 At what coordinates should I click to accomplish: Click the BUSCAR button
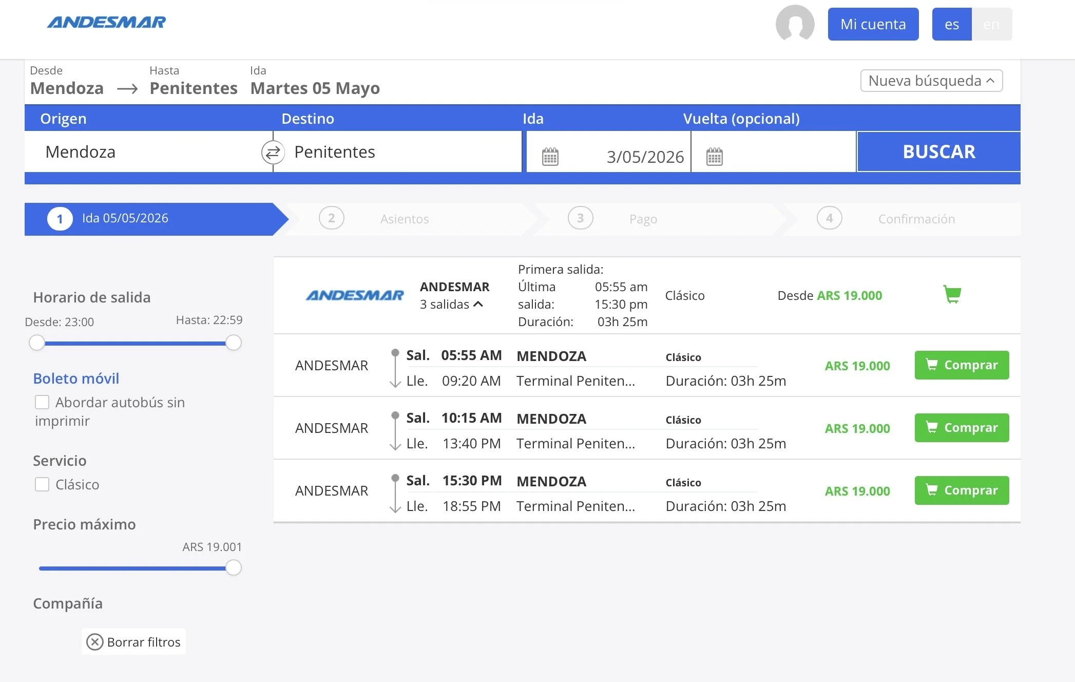point(939,151)
